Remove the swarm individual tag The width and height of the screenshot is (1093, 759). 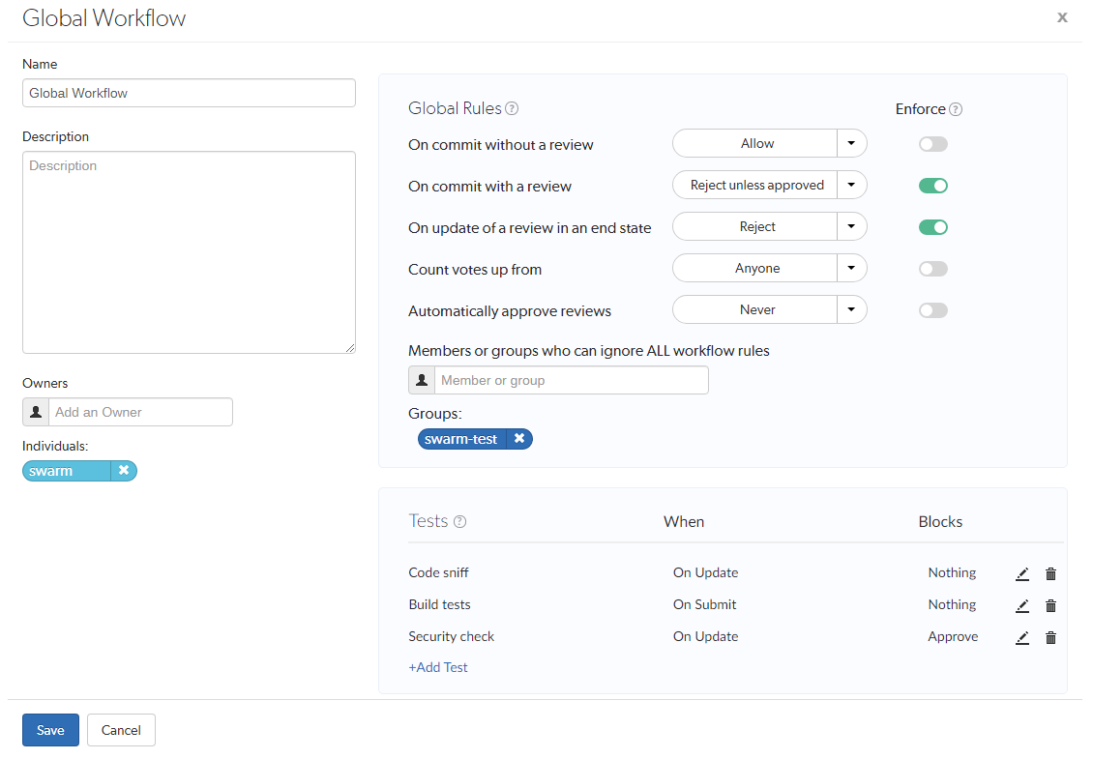click(124, 471)
